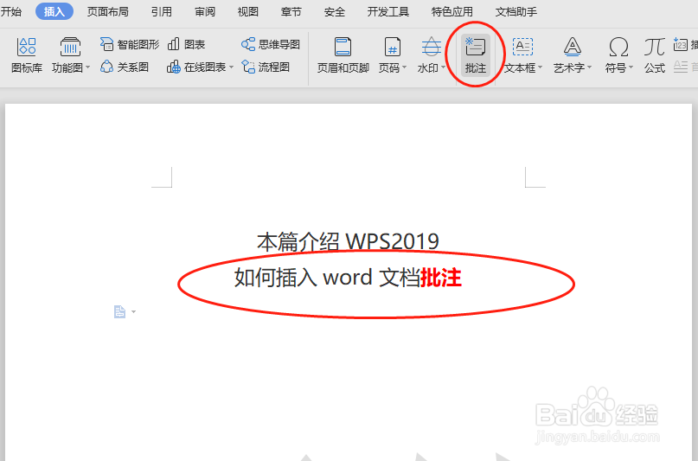Switch to the 安全 tab
This screenshot has height=461, width=698.
click(335, 11)
